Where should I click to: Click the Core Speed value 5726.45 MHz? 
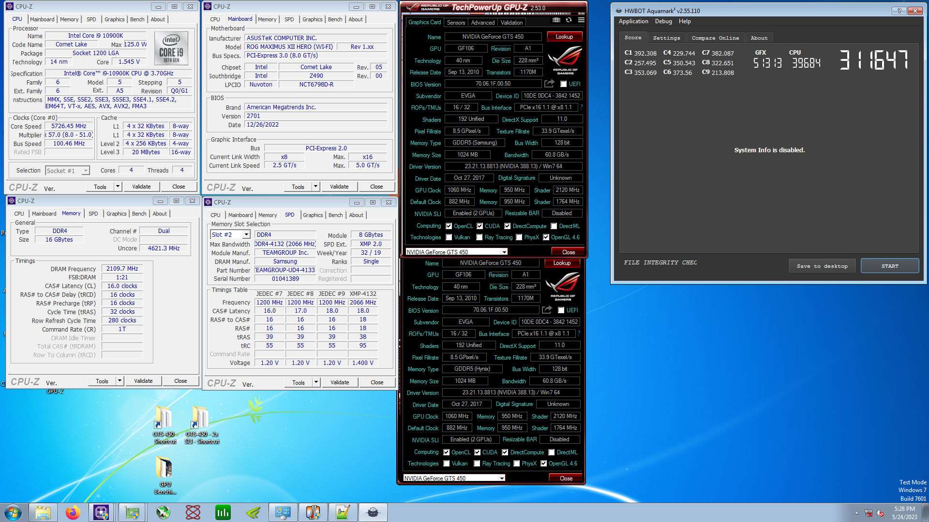69,126
